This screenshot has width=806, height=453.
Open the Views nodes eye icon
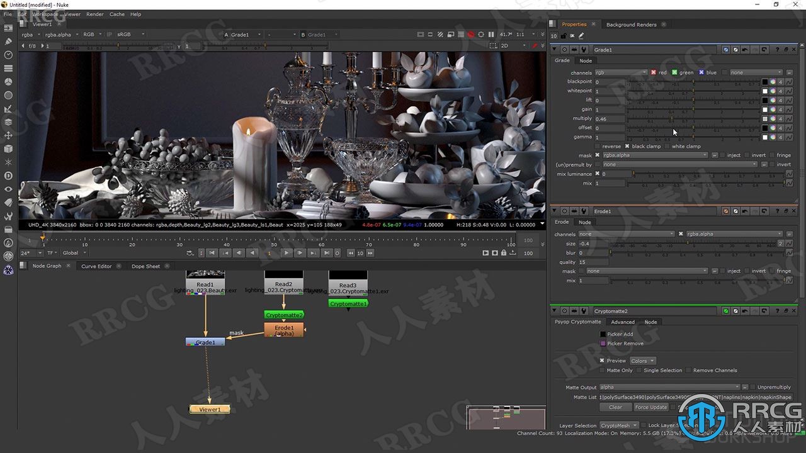tap(8, 189)
